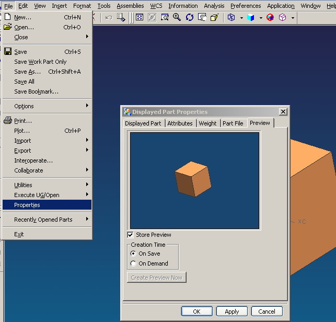Screen dimensions: 336x322
Task: Click Create Preview Now button
Action: point(157,278)
